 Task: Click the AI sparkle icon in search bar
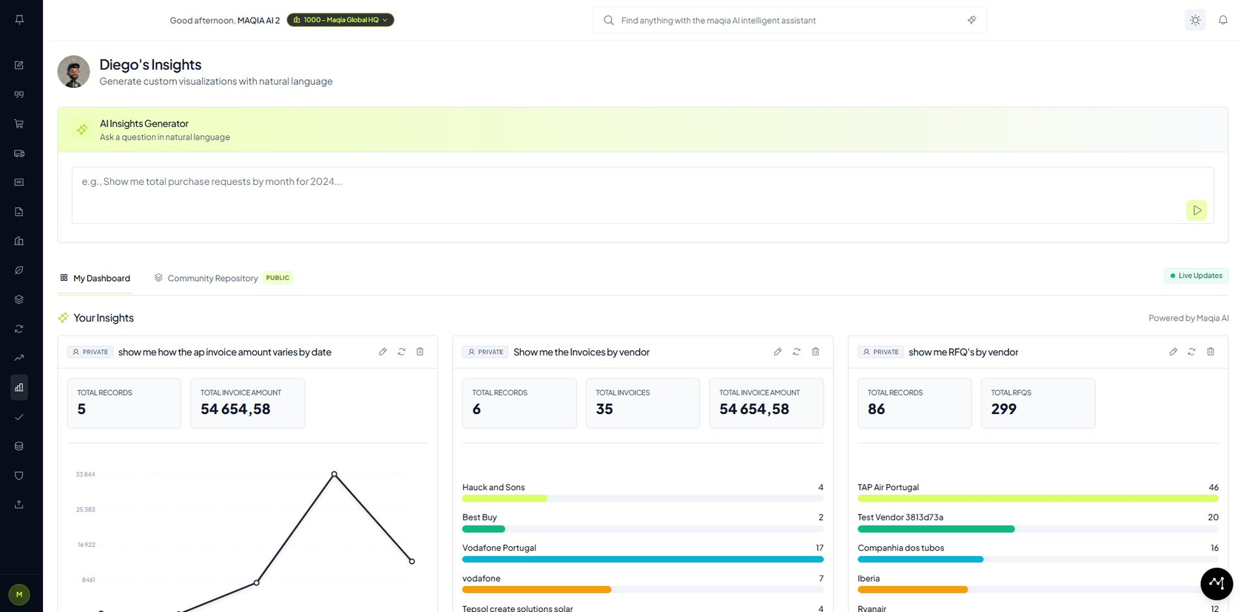[971, 20]
